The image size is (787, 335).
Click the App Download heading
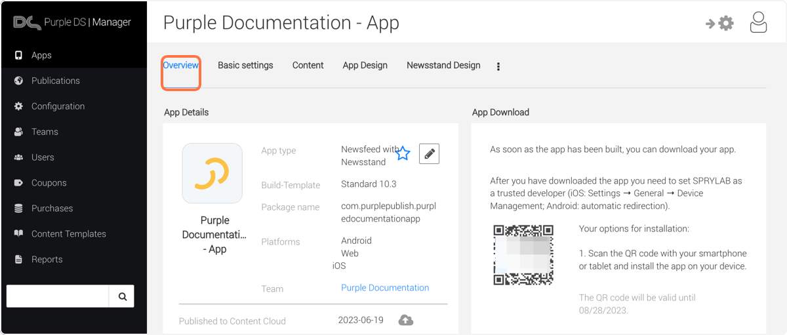(x=500, y=112)
